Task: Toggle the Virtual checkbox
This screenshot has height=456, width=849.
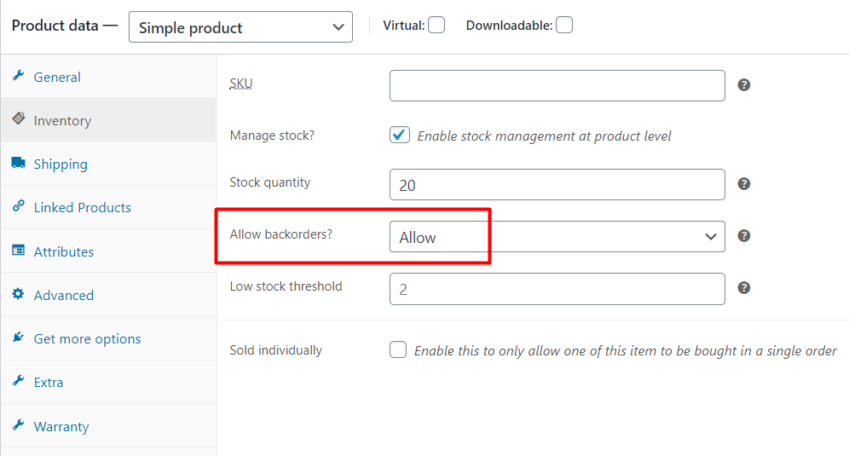Action: click(x=436, y=25)
